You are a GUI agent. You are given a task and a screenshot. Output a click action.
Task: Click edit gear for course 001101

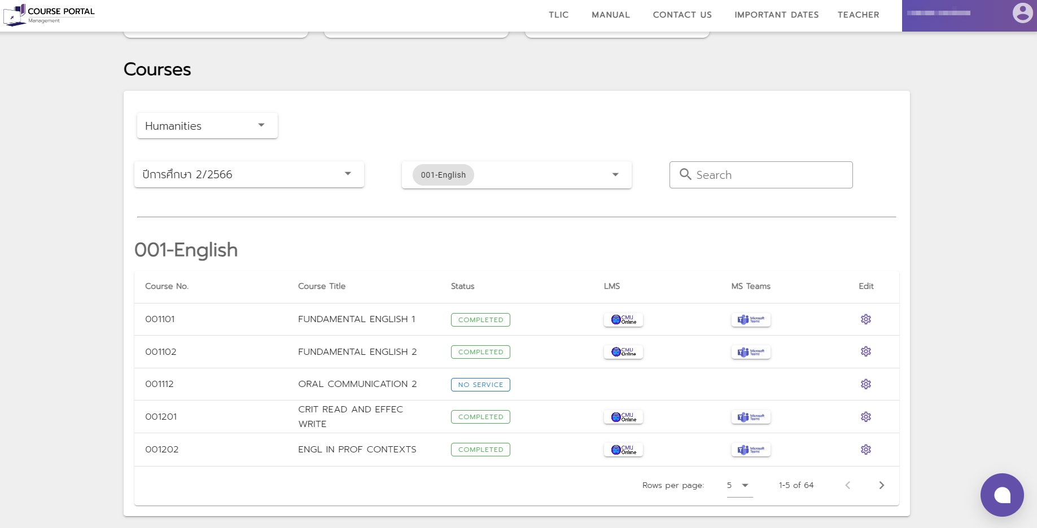point(865,319)
